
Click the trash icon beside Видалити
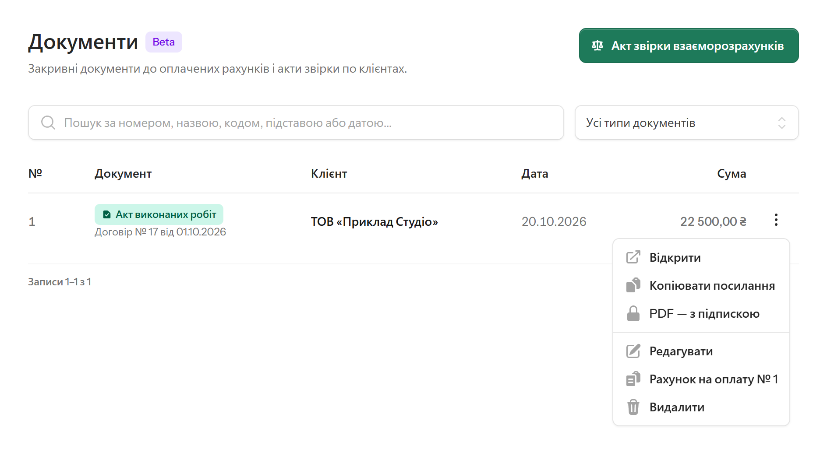coord(633,407)
